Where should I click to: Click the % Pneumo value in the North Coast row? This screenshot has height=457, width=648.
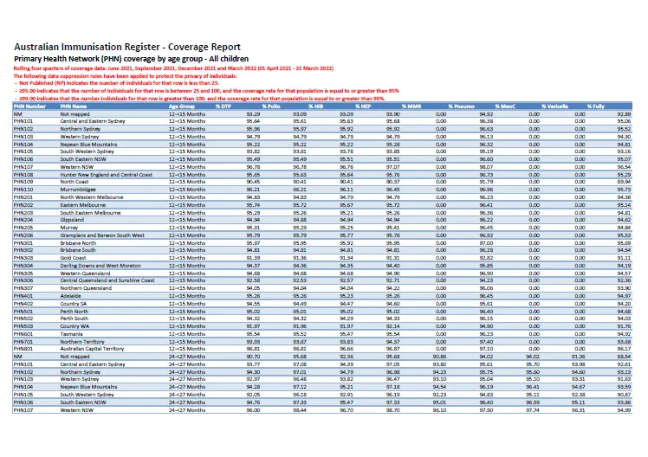coord(486,182)
